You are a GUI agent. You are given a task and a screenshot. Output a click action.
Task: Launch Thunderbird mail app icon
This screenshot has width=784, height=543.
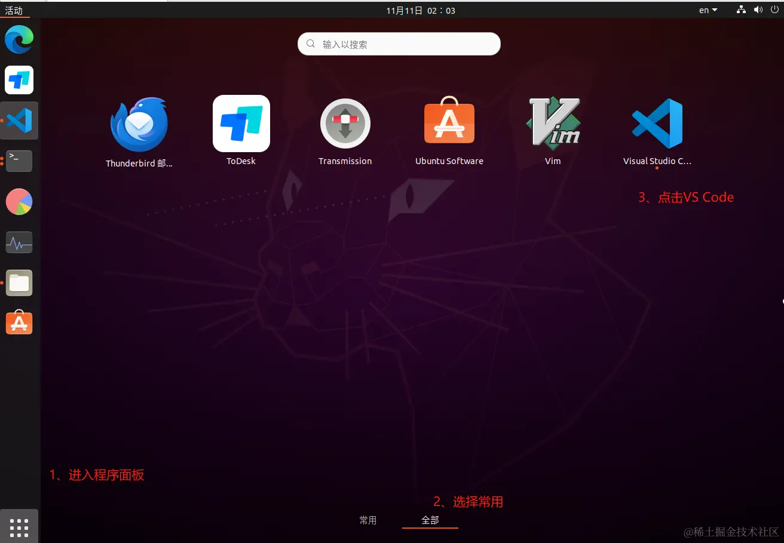[x=139, y=124]
